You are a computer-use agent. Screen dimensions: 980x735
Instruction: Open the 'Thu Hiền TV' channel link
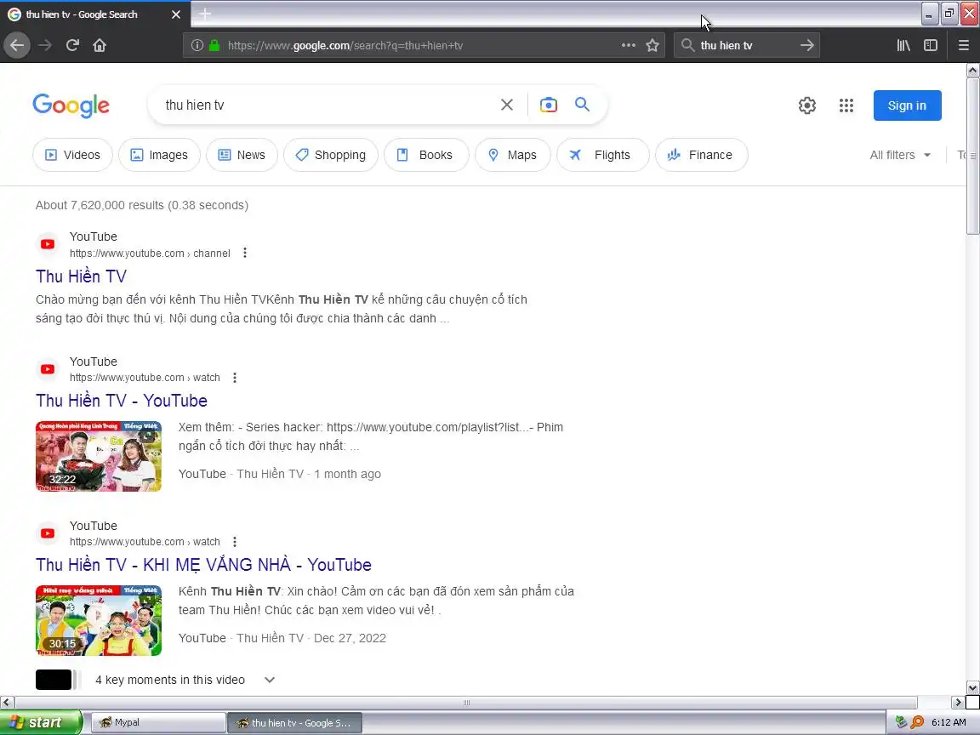click(x=82, y=276)
